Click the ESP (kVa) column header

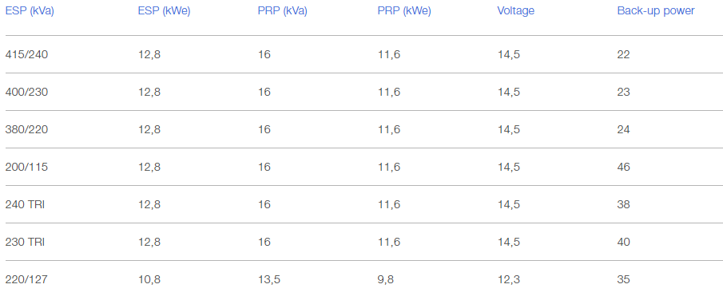[x=30, y=11]
